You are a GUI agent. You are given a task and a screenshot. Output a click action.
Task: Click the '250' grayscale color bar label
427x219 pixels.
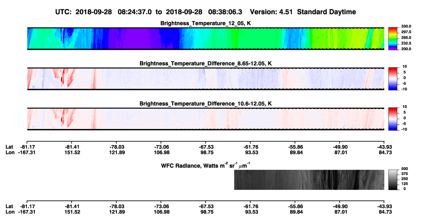click(405, 179)
